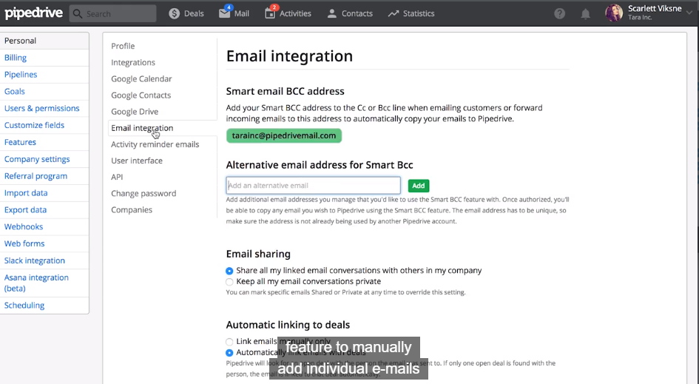This screenshot has height=384, width=699.
Task: Open Scarlett Viksne user account menu
Action: coord(655,13)
